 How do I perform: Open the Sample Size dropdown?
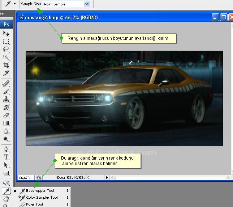pyautogui.click(x=87, y=4)
